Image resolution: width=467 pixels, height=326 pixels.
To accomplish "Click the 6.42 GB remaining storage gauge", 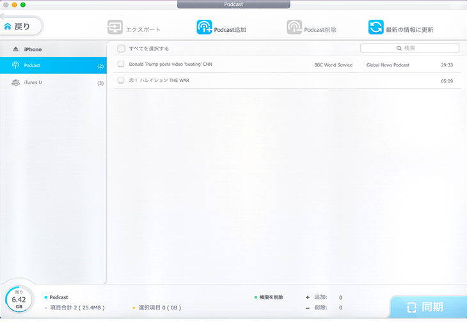I will point(19,300).
